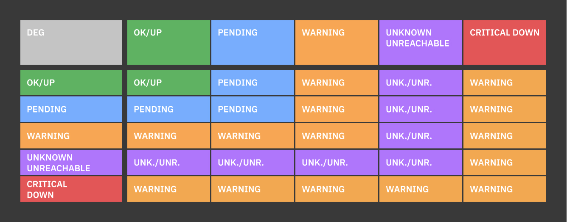Click WARNING cell in CRITICAL DOWN row, UNKNOWN column
567x222 pixels.
click(x=421, y=189)
